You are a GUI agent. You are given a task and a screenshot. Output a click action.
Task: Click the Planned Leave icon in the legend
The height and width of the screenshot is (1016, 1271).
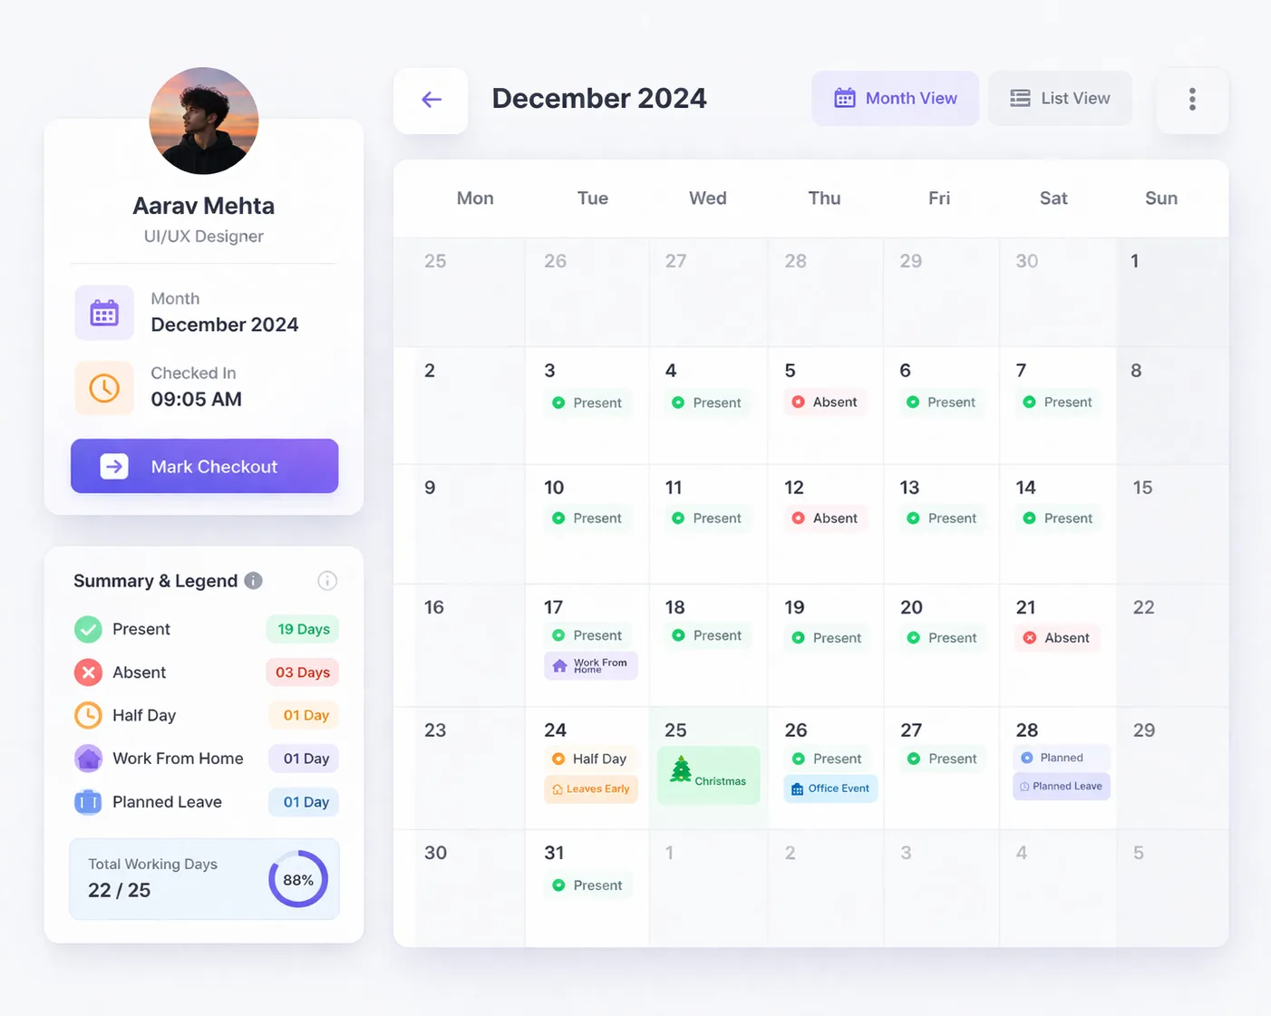(87, 801)
